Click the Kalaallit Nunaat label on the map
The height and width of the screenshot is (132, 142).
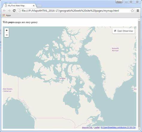[x=115, y=49]
